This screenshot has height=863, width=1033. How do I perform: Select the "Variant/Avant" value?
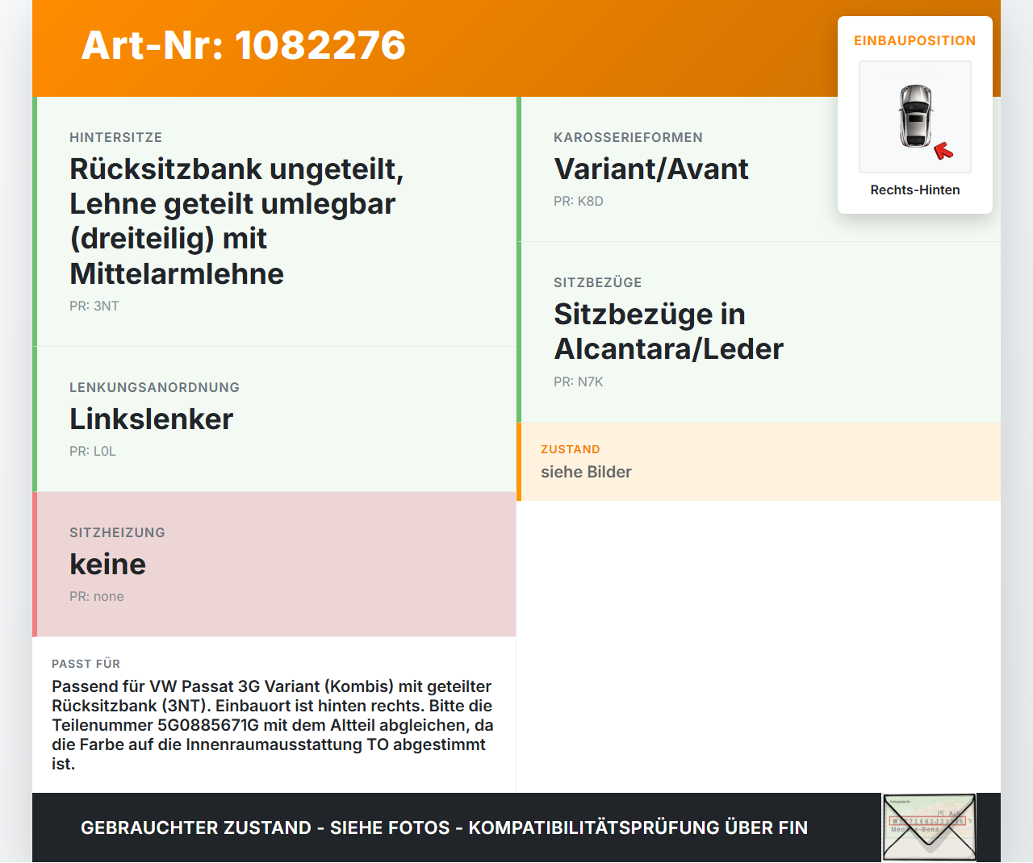pos(651,169)
